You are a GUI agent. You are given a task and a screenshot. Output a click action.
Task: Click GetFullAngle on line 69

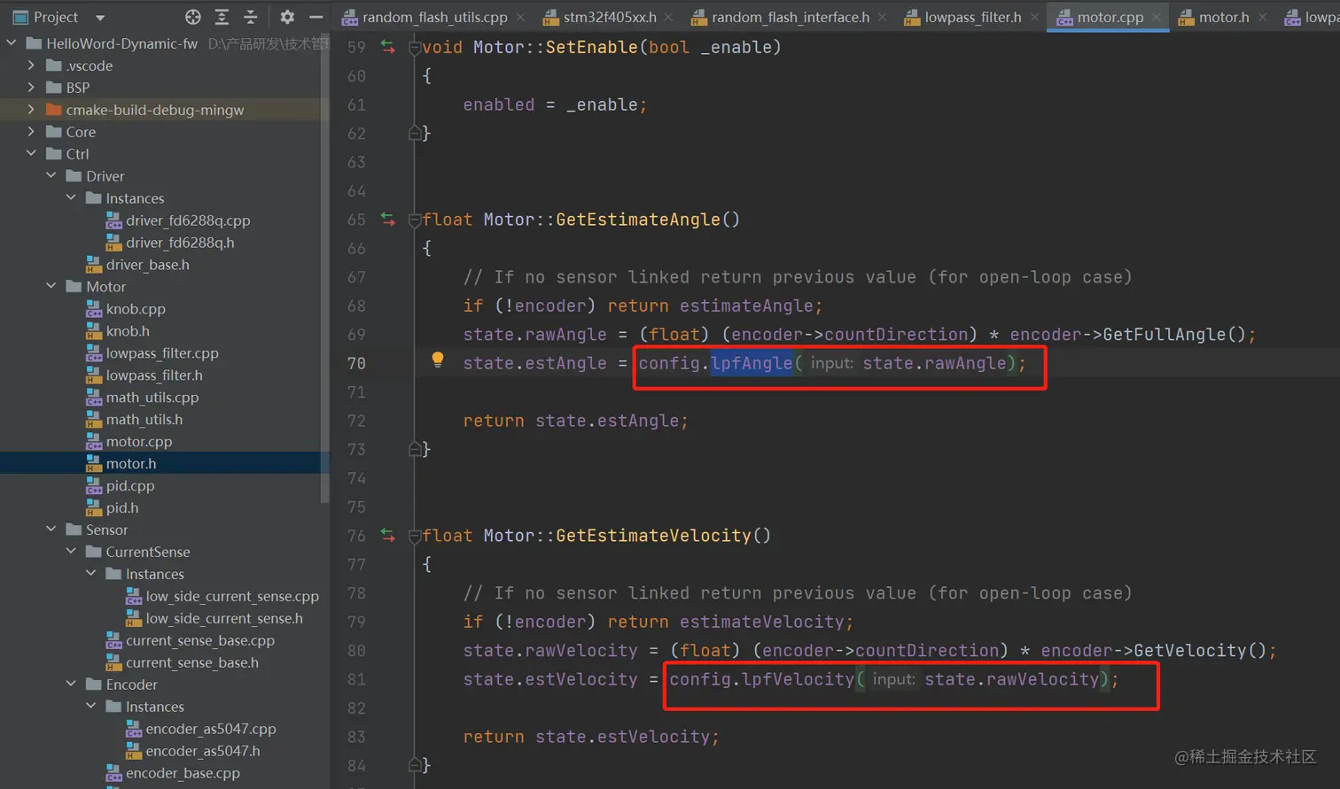click(1166, 334)
